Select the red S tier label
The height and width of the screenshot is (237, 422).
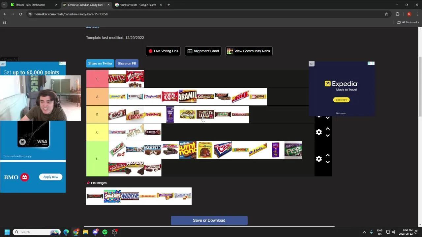pos(97,79)
